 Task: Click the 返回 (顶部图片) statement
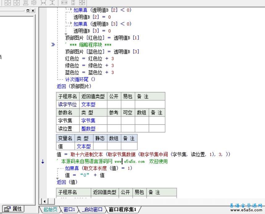tap(74, 87)
